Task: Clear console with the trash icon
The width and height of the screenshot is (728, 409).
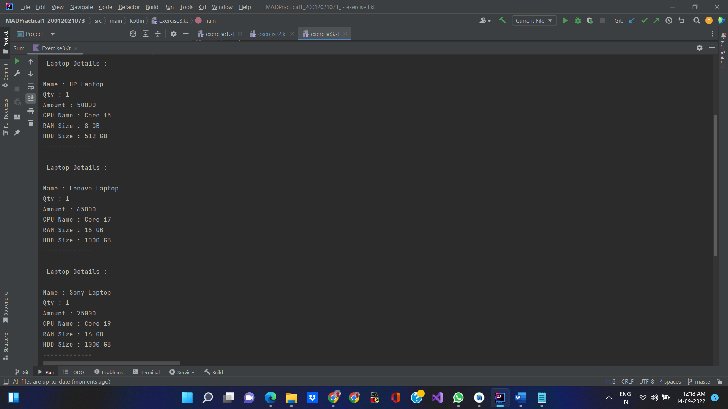Action: point(31,123)
